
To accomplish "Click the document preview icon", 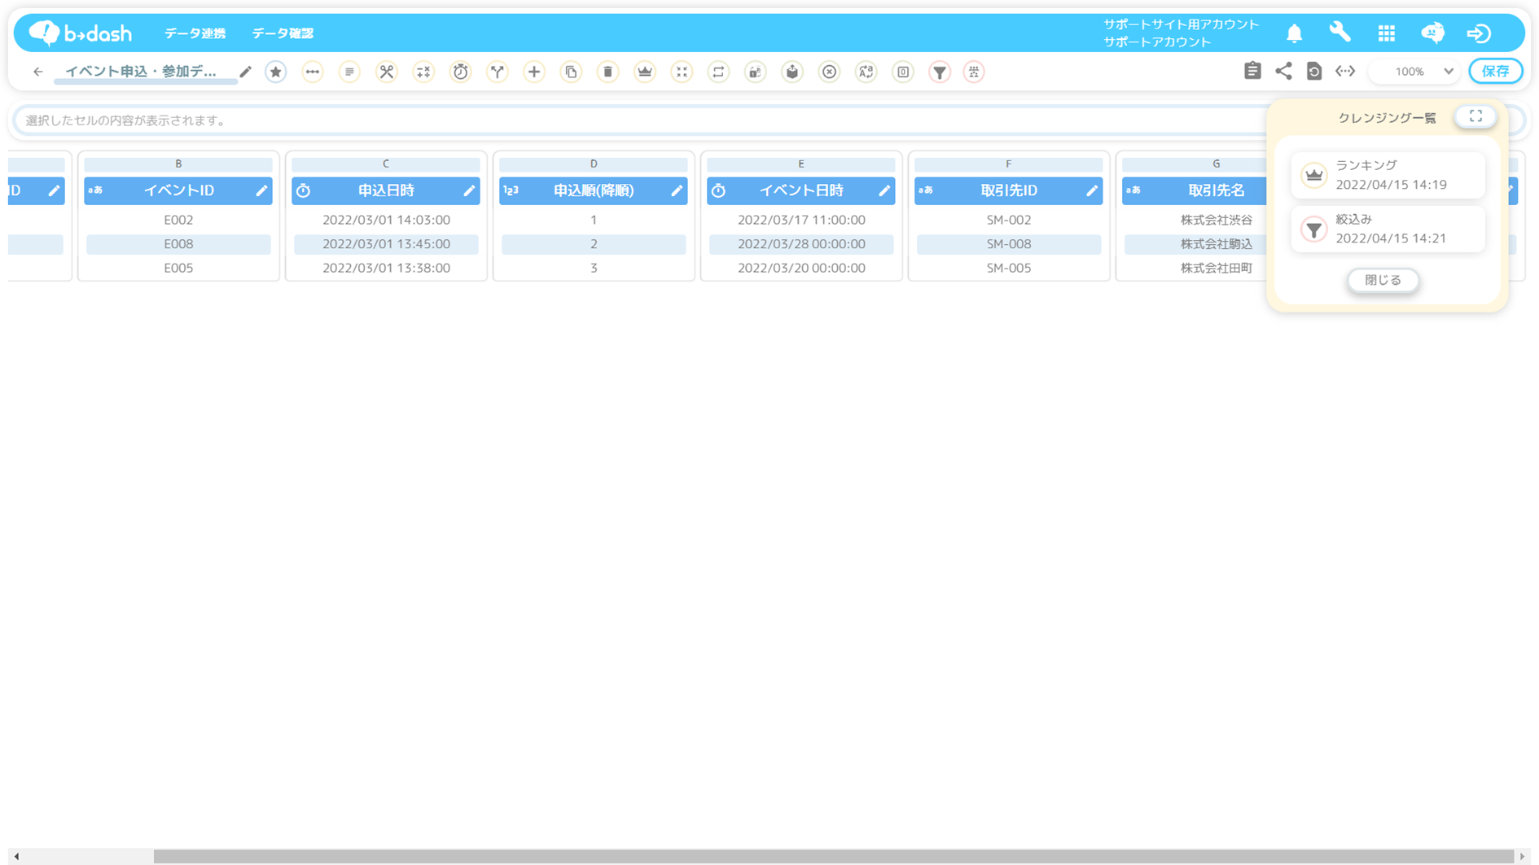I will click(x=1314, y=71).
